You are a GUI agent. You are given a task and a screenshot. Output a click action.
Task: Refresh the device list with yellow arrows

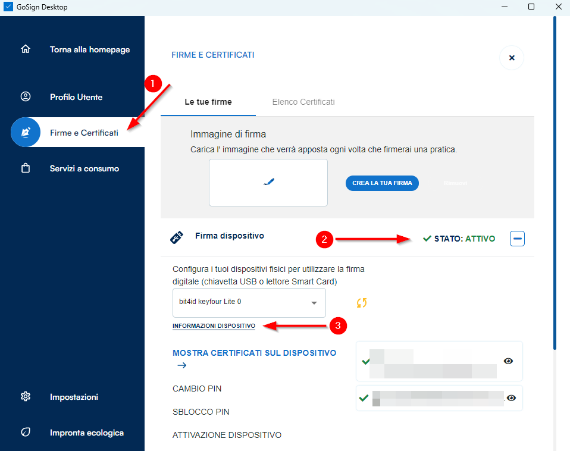(x=361, y=303)
